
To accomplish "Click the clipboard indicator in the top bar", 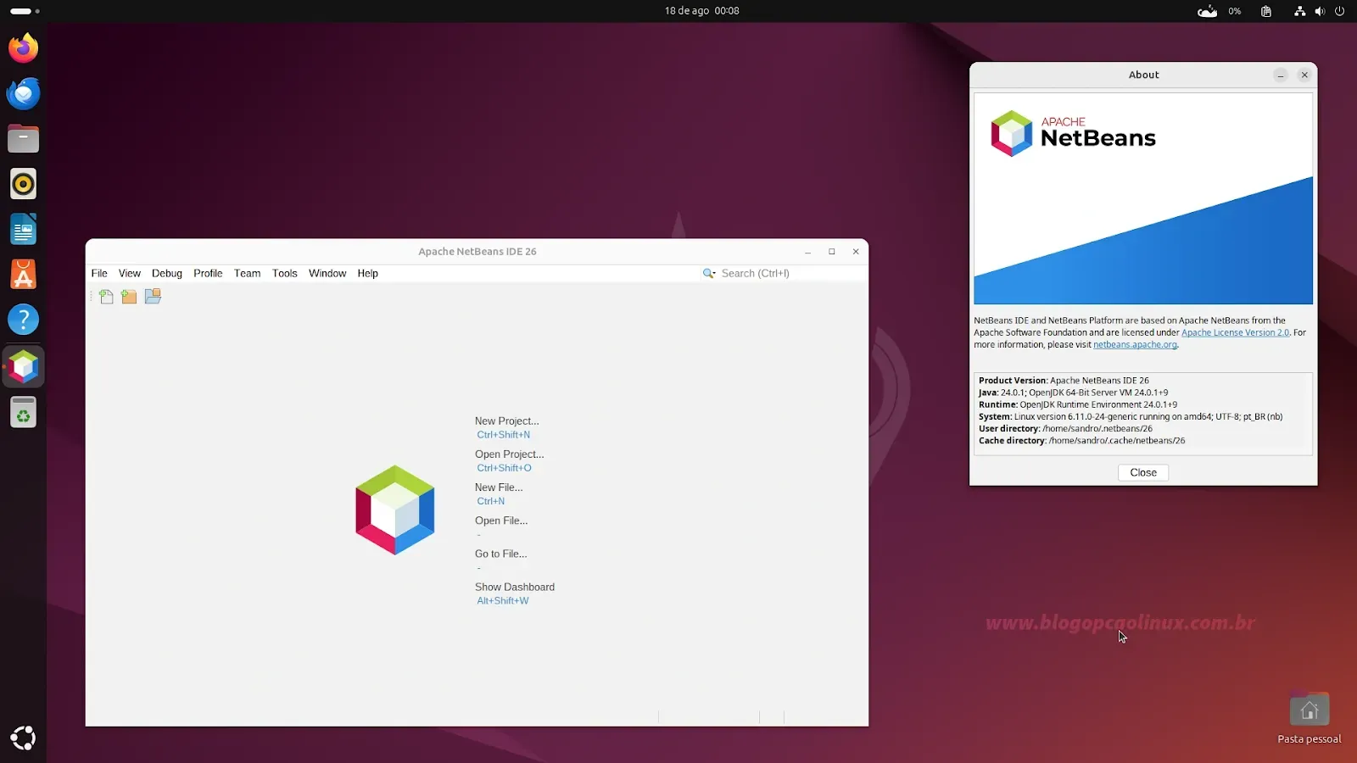I will click(x=1266, y=11).
